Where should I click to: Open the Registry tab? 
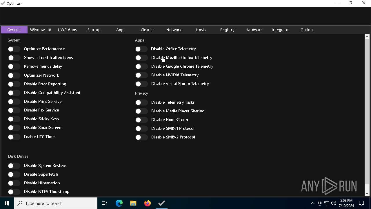click(x=227, y=30)
